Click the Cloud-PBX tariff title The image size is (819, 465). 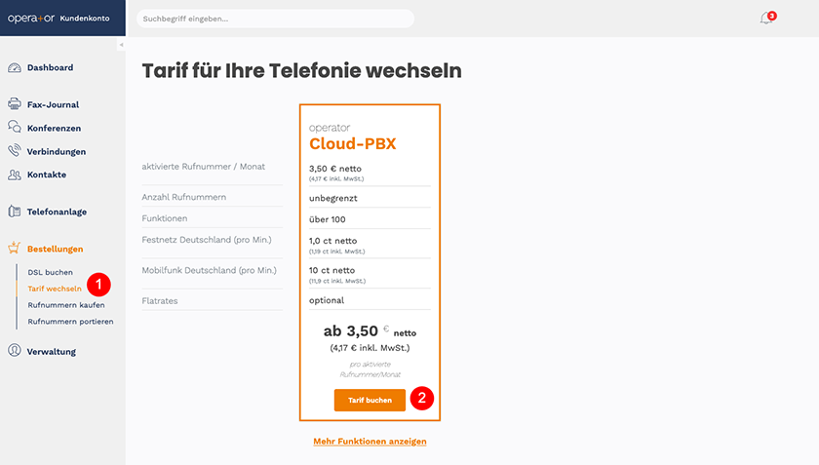(x=353, y=143)
